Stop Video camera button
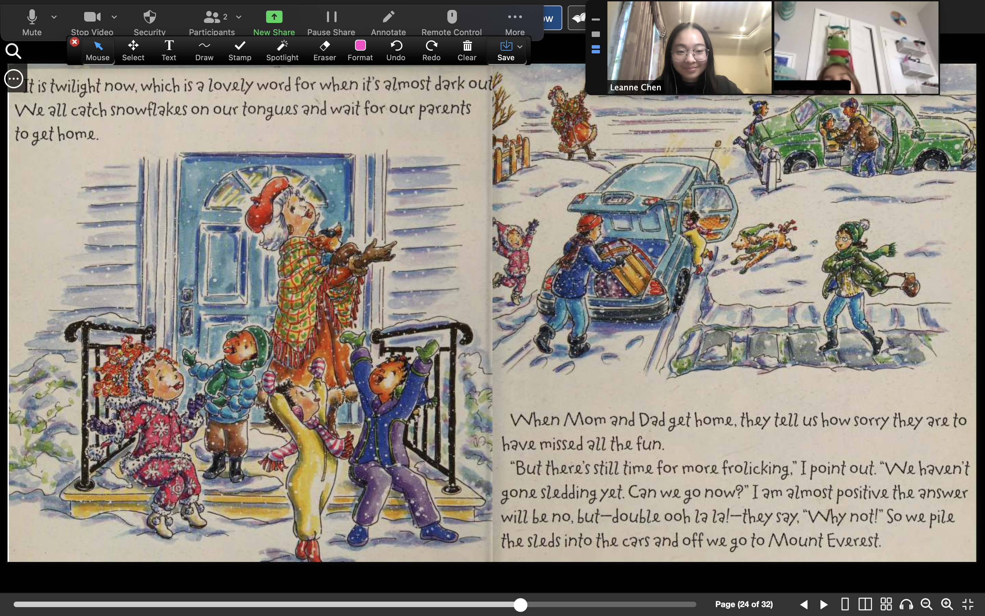Screen dimensions: 985x616 pyautogui.click(x=92, y=22)
